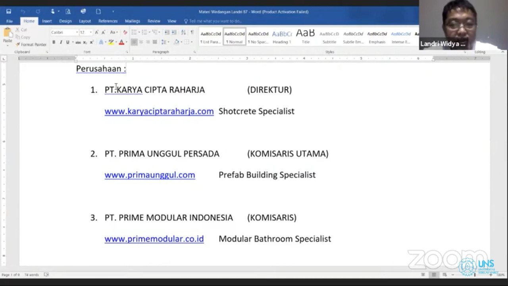Viewport: 508px width, 286px height.
Task: Open the Calibri font name dropdown
Action: (77, 32)
